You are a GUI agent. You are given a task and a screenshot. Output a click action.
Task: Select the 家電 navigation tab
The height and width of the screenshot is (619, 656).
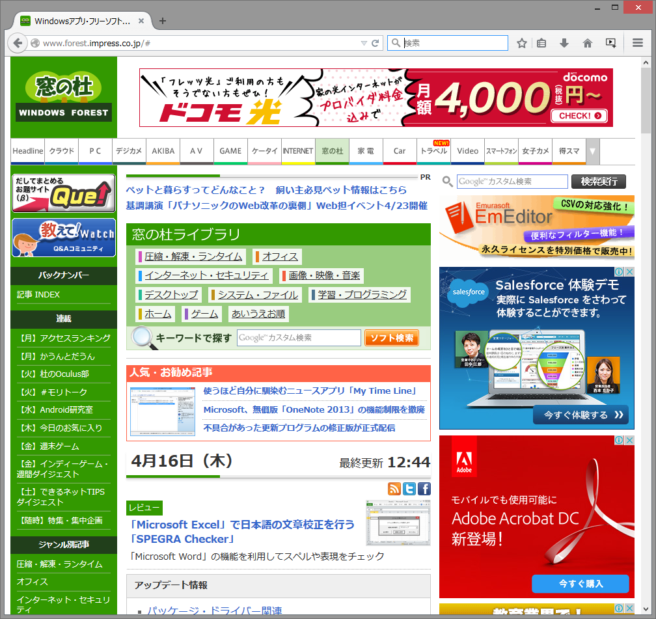366,151
